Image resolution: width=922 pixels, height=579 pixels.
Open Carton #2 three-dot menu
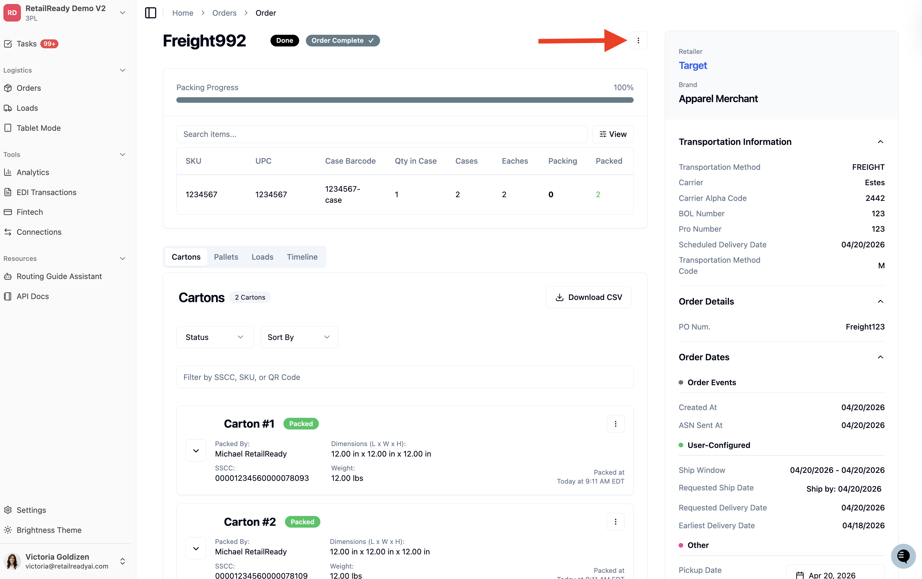[x=616, y=521]
